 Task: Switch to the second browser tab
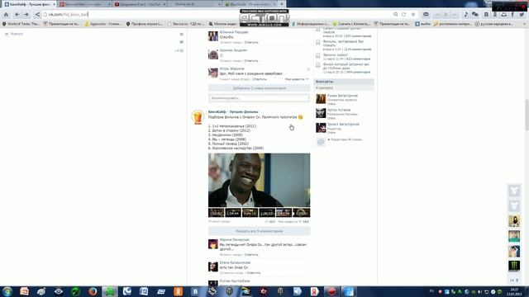tap(84, 4)
